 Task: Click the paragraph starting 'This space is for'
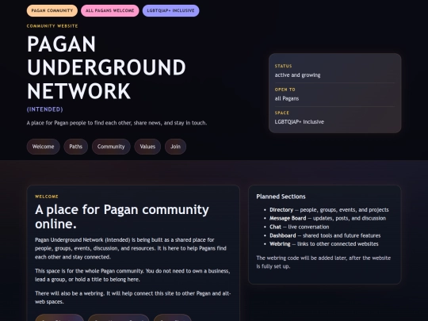132,275
